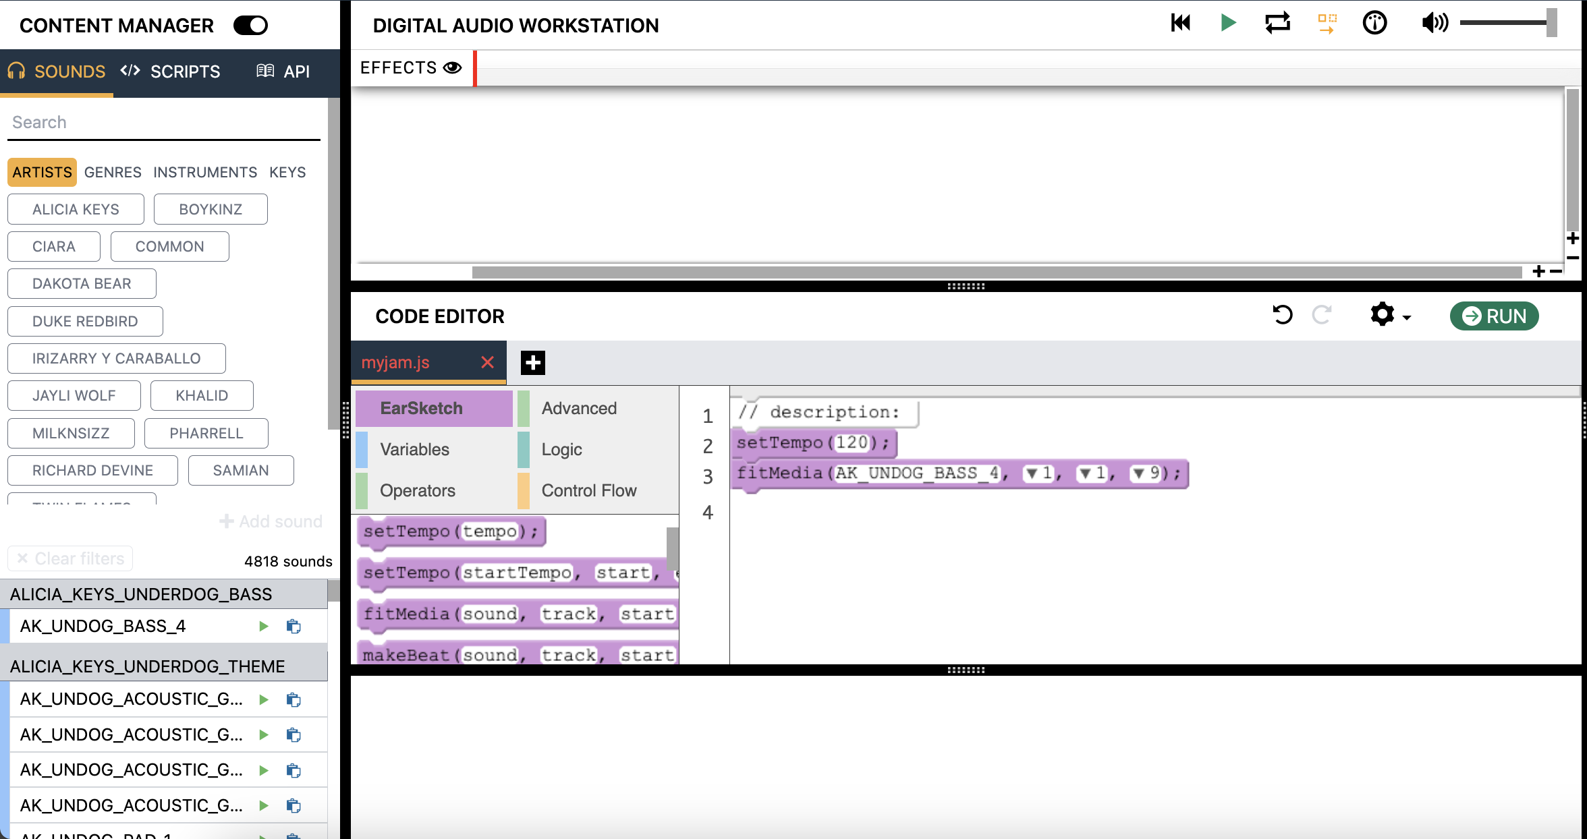
Task: Open end-measure dropdown showing 9
Action: click(1139, 473)
